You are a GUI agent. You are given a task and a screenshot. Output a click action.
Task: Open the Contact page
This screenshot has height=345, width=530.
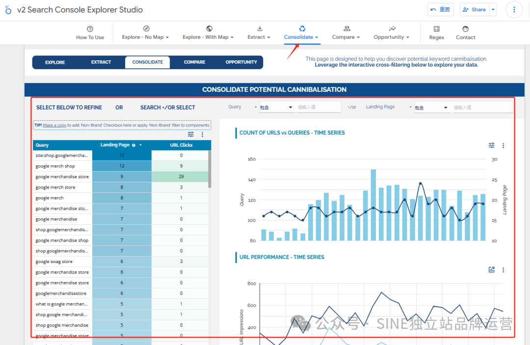pyautogui.click(x=465, y=33)
